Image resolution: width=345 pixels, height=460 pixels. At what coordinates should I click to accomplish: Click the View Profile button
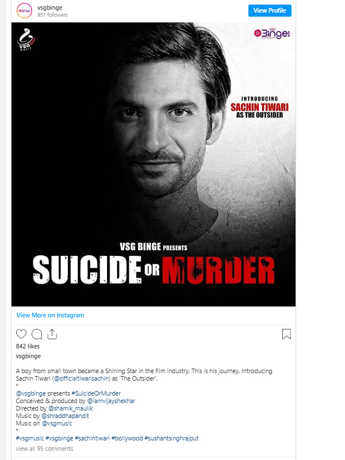pyautogui.click(x=270, y=10)
